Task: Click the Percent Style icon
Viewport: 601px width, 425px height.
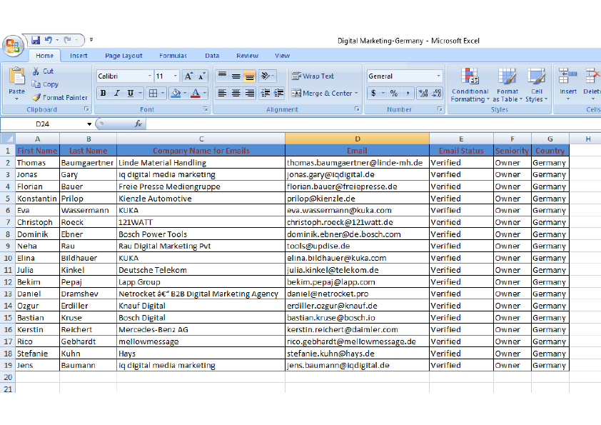Action: pos(392,92)
